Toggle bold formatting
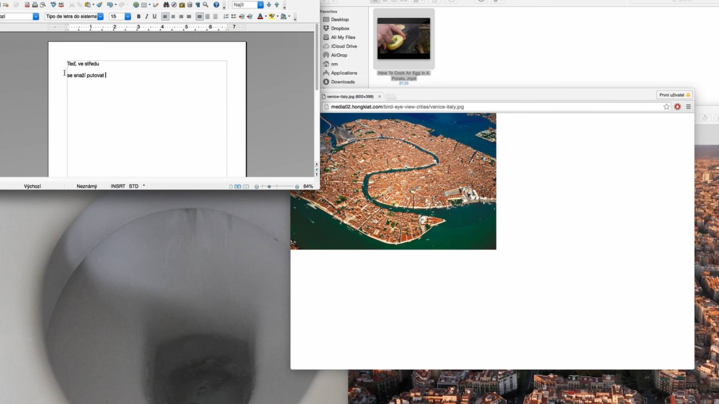 pos(139,16)
